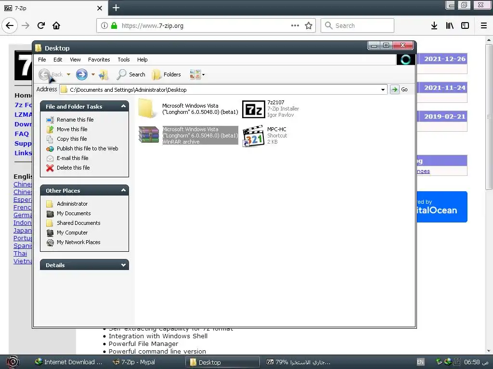Open the Explorer Help menu
This screenshot has width=493, height=369.
(x=142, y=60)
